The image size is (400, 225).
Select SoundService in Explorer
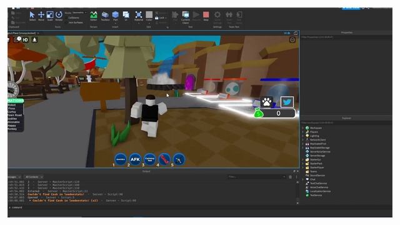coord(315,176)
